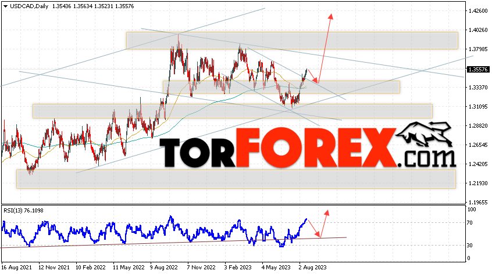Screen dimensions: 492x274
Task: Click the RSI scale level 30
Action: pyautogui.click(x=470, y=246)
